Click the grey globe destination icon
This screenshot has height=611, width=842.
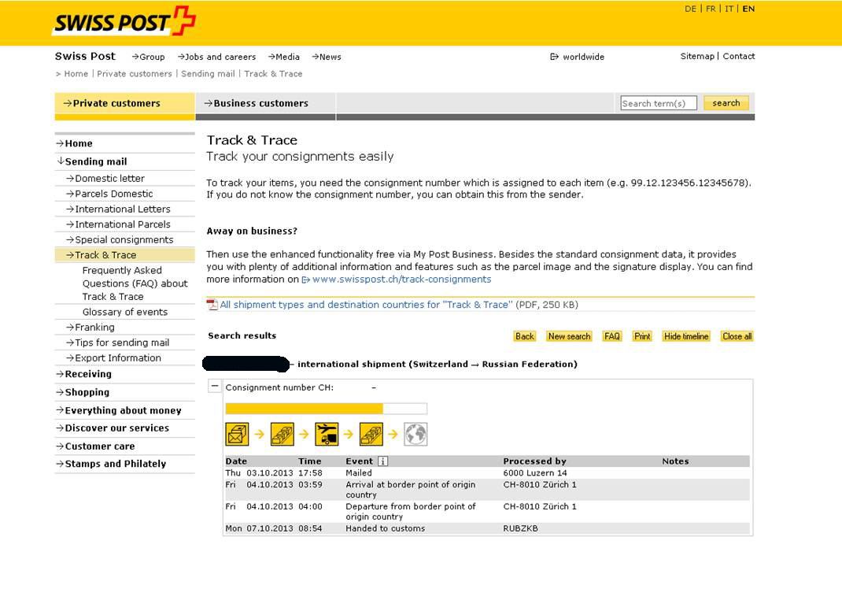click(x=415, y=434)
